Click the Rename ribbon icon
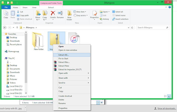This screenshot has width=177, height=112. point(60,13)
